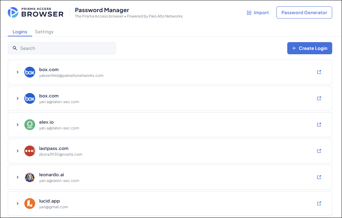Image resolution: width=342 pixels, height=218 pixels.
Task: Open box.com yaksenfeld login in new window
Action: click(x=319, y=72)
